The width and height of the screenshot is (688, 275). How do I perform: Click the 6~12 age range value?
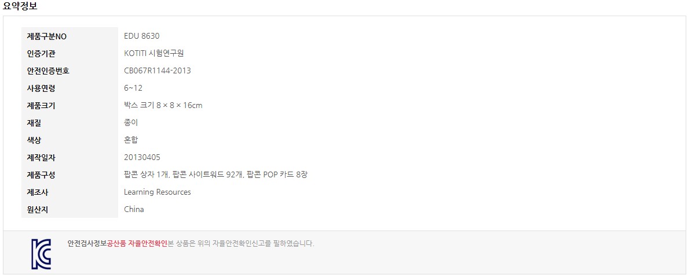[133, 88]
